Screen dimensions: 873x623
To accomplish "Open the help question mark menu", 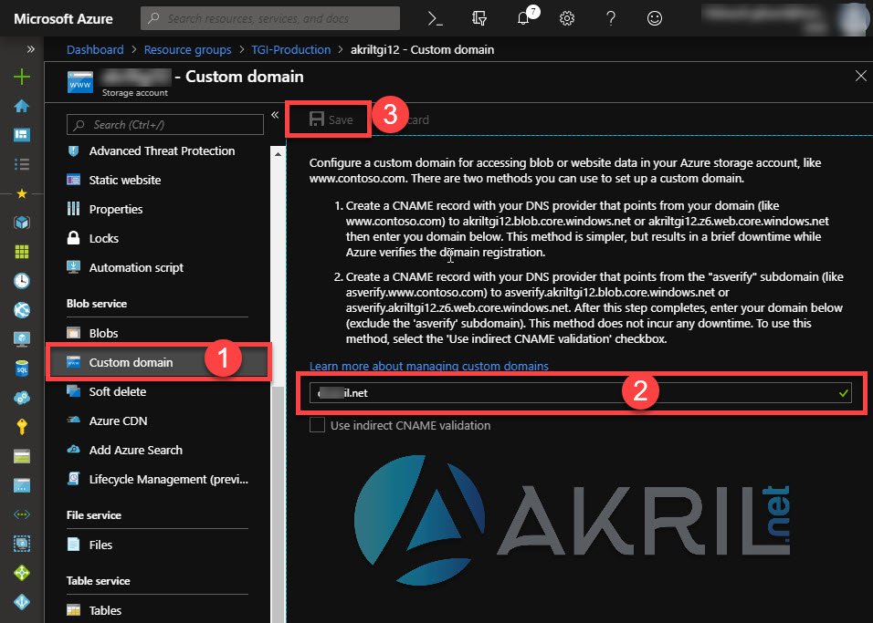I will click(611, 18).
